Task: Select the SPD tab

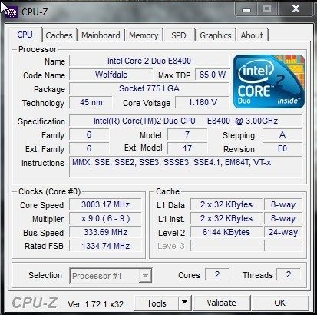Action: (179, 35)
